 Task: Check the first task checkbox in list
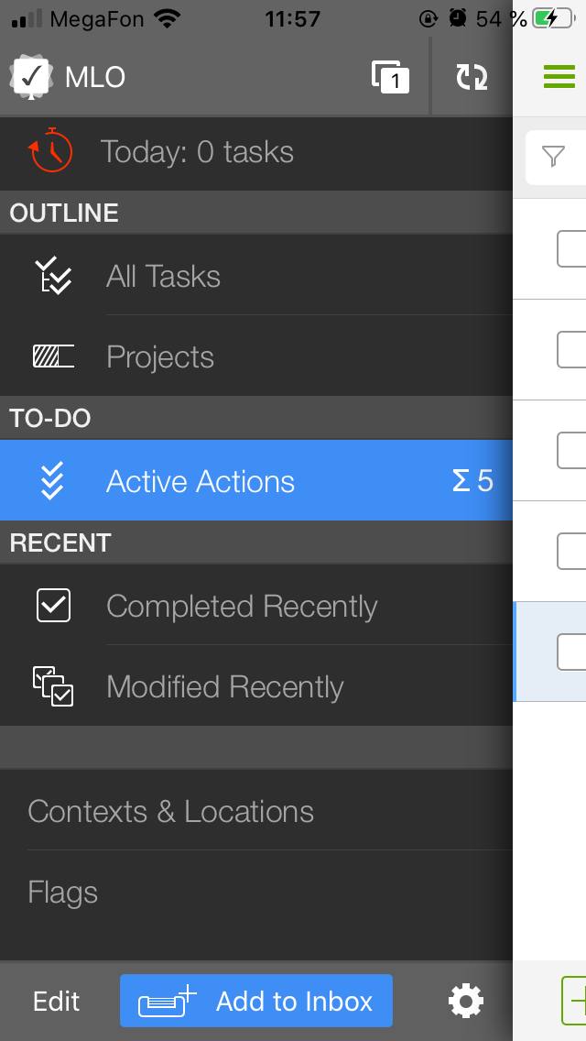coord(571,249)
